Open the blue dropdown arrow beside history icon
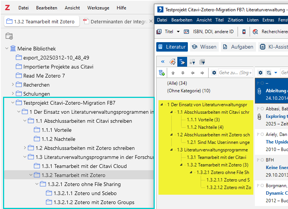Image resolution: width=288 pixels, height=209 pixels. (276, 73)
